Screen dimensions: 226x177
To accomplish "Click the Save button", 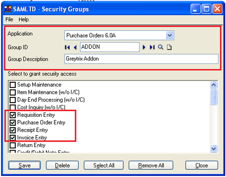I will [25, 165].
